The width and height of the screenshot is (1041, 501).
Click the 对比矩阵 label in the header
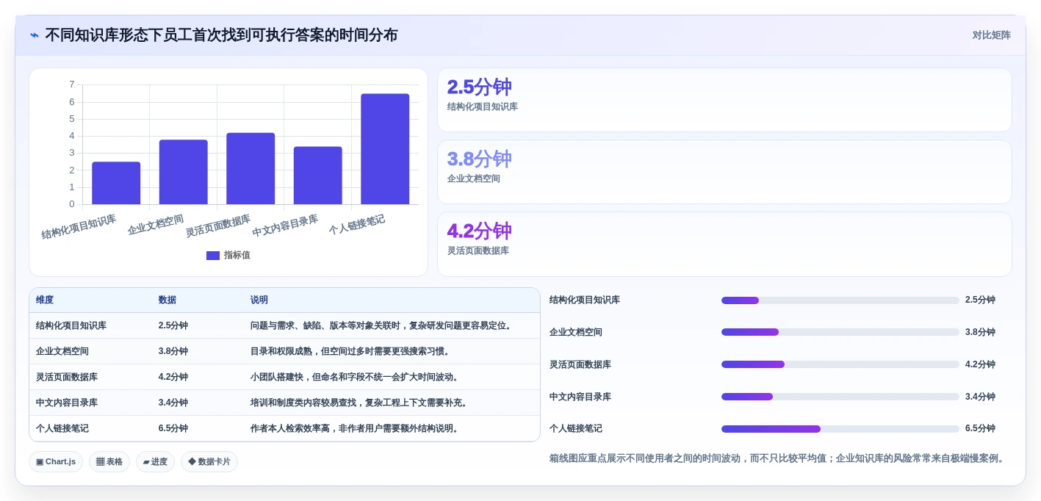pyautogui.click(x=991, y=35)
